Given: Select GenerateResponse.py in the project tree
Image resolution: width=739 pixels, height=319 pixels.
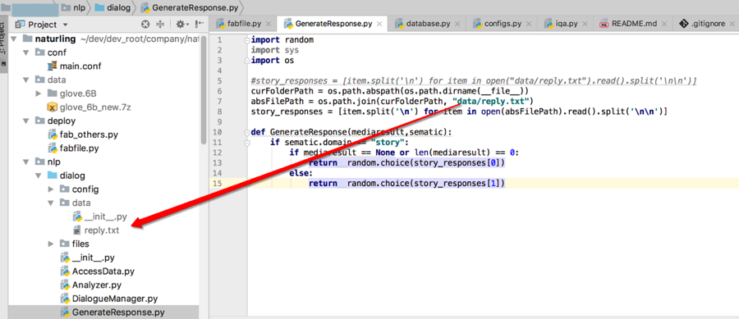Looking at the screenshot, I should pos(112,312).
